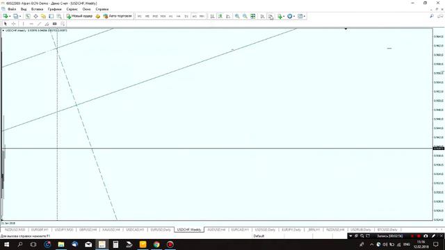The height and width of the screenshot is (250, 445).
Task: Expand the Periods dropdown arrow
Action: pos(294,17)
